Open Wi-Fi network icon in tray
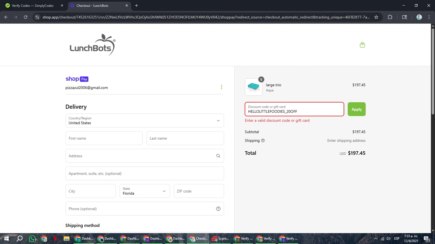 pyautogui.click(x=383, y=239)
